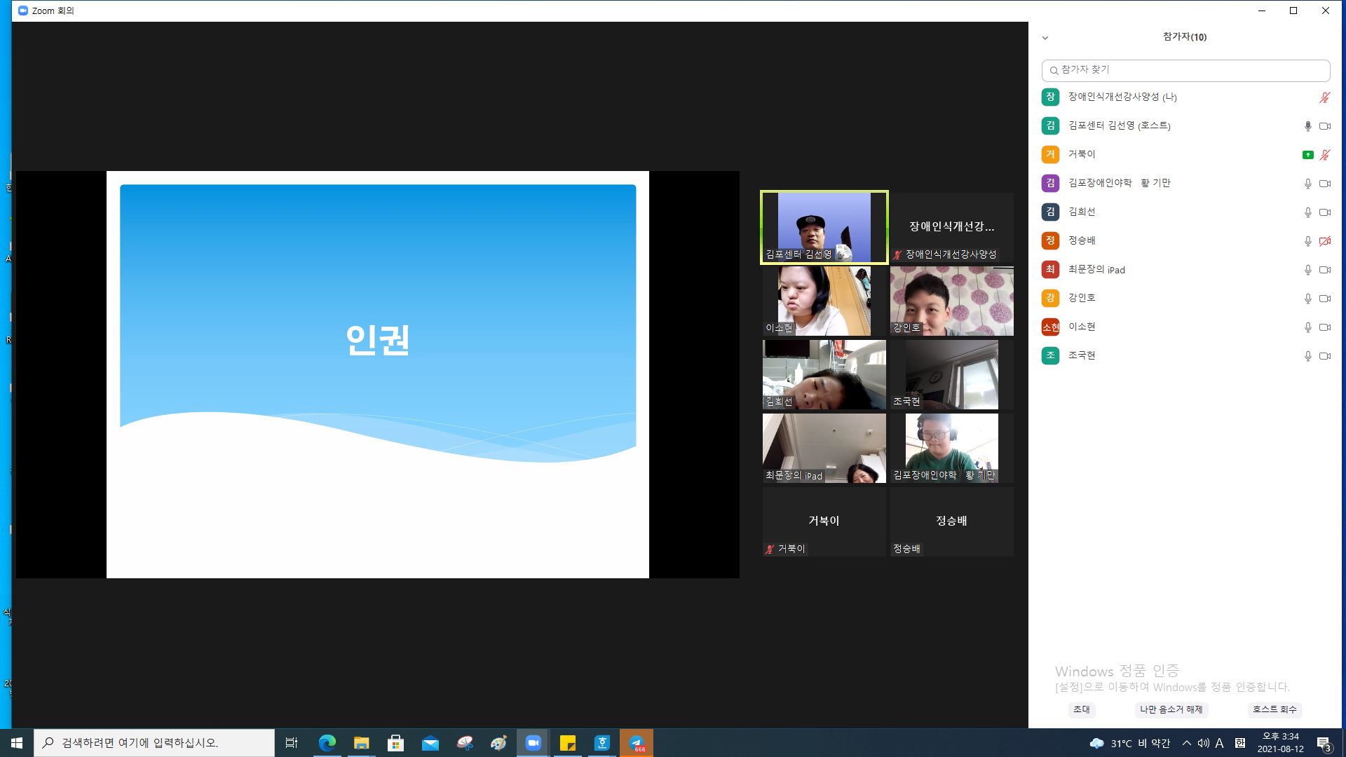Open Telegram from the taskbar

637,743
